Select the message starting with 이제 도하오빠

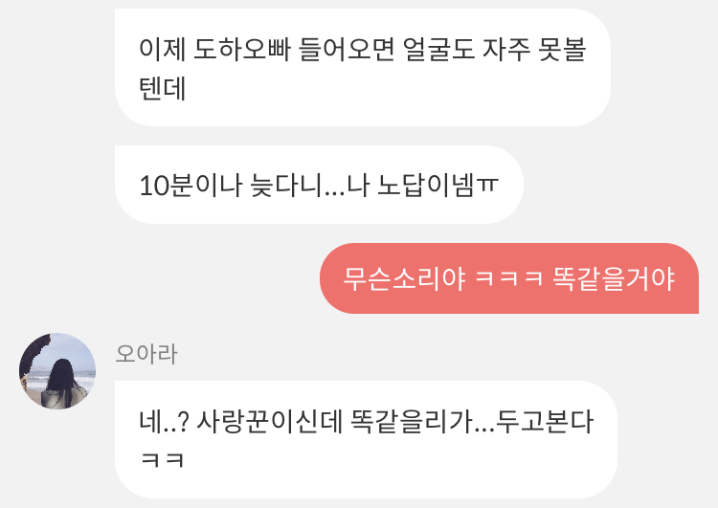click(x=362, y=67)
